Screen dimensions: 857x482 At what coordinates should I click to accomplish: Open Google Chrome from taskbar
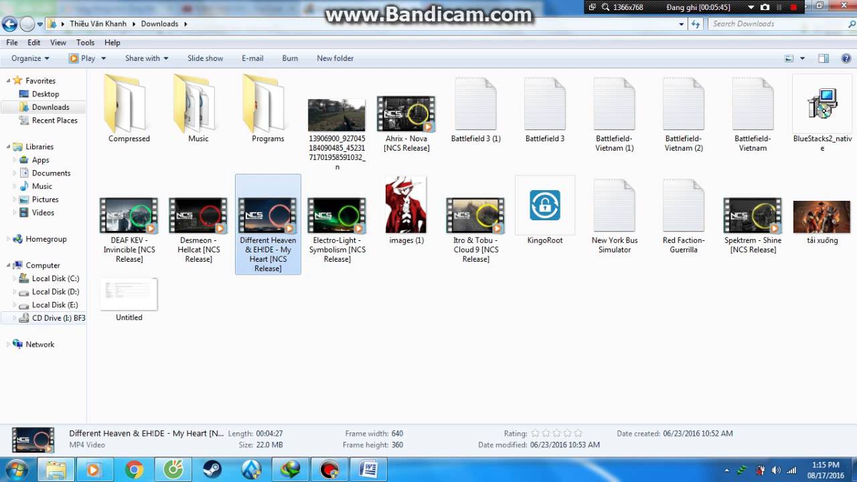134,470
